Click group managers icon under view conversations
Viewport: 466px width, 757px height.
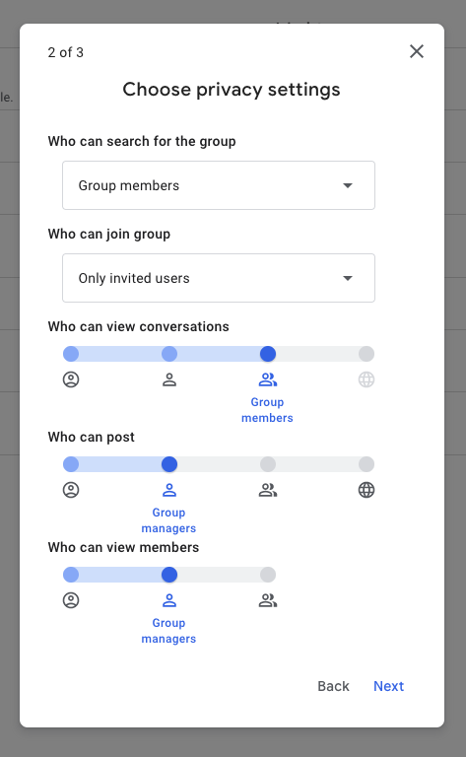tap(169, 379)
